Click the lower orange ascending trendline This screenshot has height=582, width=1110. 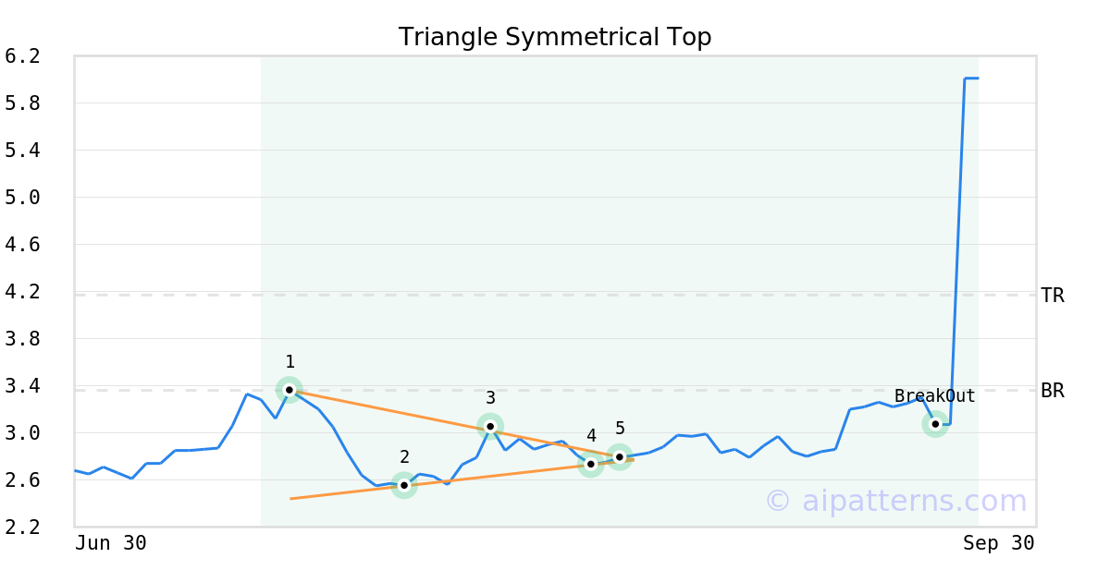462,479
